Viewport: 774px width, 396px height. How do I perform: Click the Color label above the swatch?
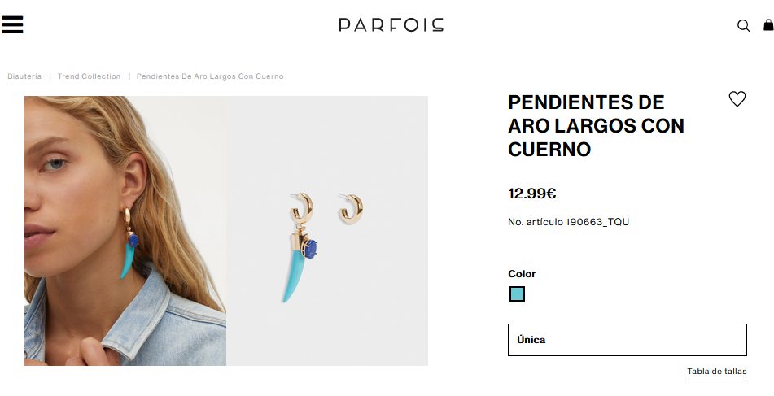click(x=522, y=274)
